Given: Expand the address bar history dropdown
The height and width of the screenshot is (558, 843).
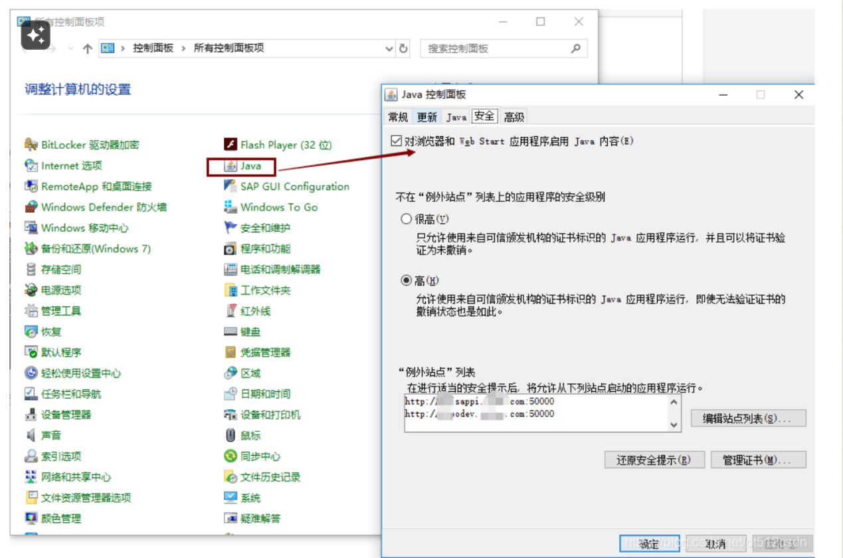Looking at the screenshot, I should pos(389,48).
